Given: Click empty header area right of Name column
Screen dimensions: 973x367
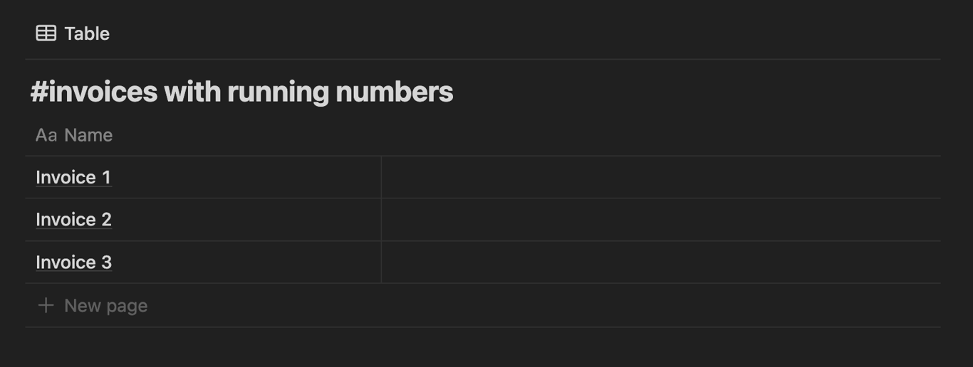Looking at the screenshot, I should click(x=660, y=135).
